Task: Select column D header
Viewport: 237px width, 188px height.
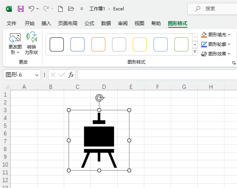Action: pyautogui.click(x=104, y=87)
